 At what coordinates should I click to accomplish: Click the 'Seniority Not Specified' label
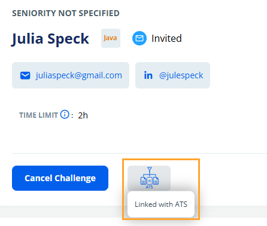(x=66, y=13)
